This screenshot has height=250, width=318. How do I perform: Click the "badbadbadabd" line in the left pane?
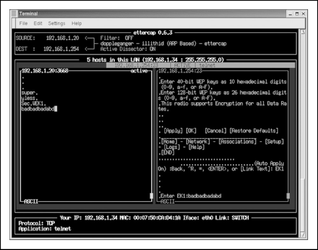pos(38,109)
